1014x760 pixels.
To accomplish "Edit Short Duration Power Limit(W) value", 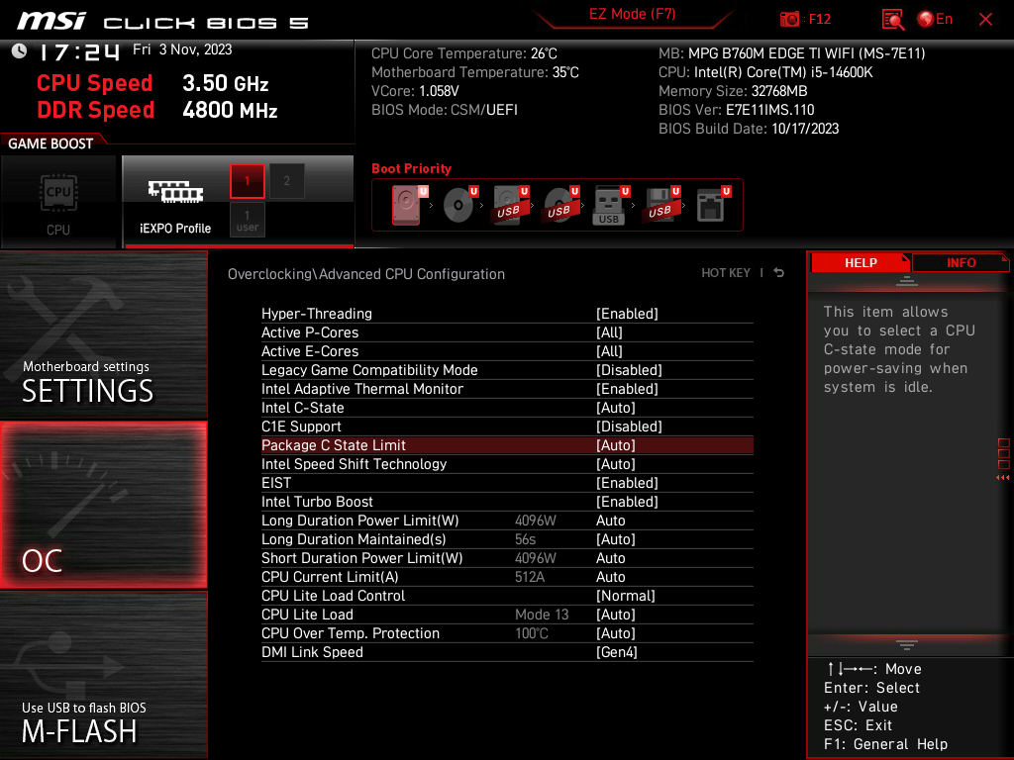I will pos(507,558).
